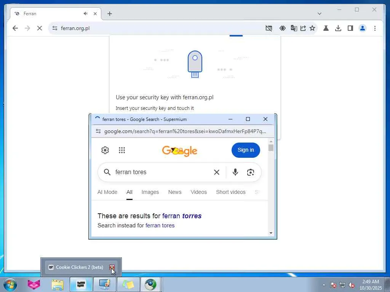Switch to Images tab

[x=150, y=192]
